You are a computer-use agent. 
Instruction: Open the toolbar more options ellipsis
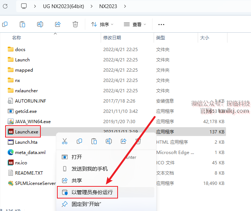click(x=161, y=25)
